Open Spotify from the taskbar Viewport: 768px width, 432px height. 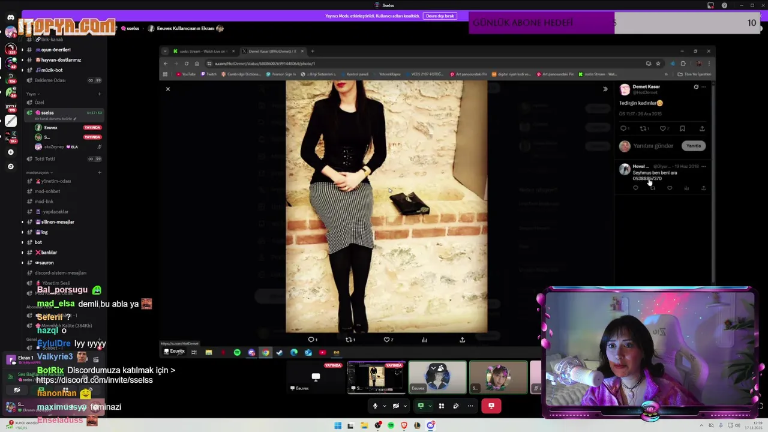click(391, 425)
